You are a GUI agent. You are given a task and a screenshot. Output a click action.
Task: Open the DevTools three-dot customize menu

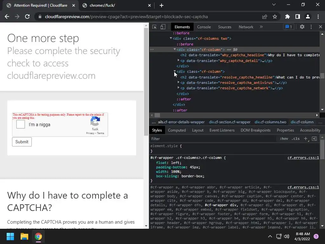click(x=311, y=27)
